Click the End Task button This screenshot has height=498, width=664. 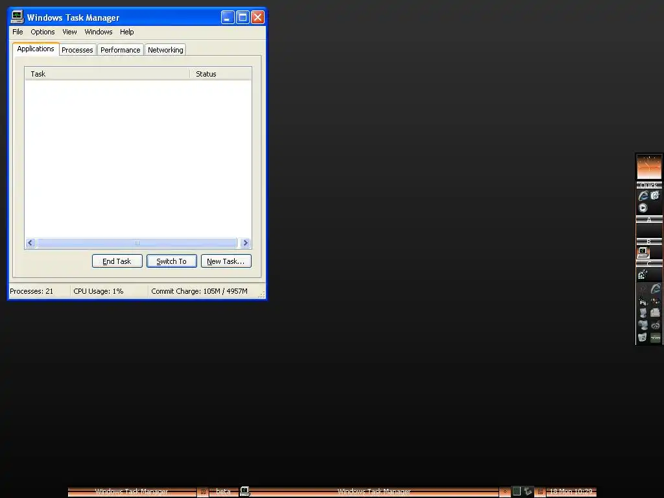pos(117,261)
